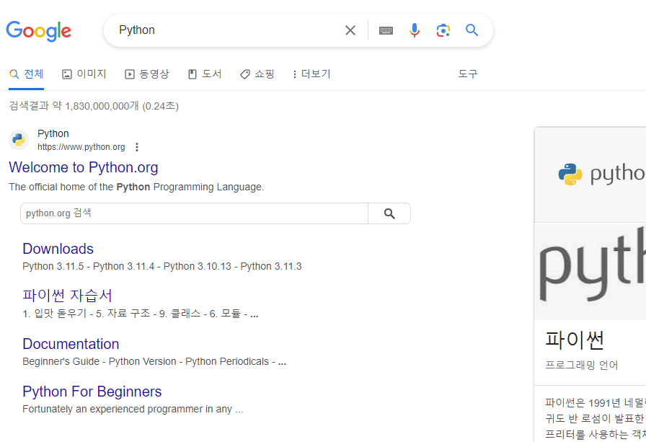Open the 도구 search tools
646x442 pixels.
coord(468,74)
